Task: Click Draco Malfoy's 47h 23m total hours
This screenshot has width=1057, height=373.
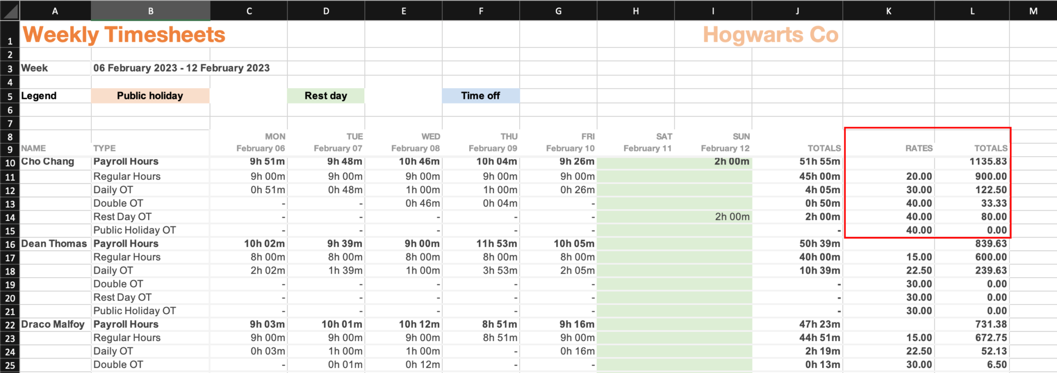Action: coord(820,325)
